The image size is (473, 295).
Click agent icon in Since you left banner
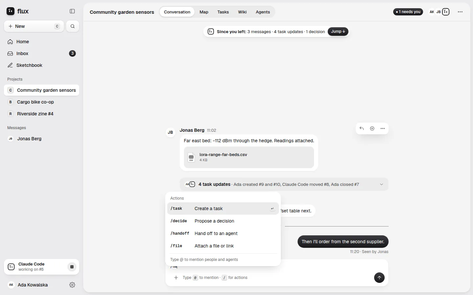tap(211, 31)
